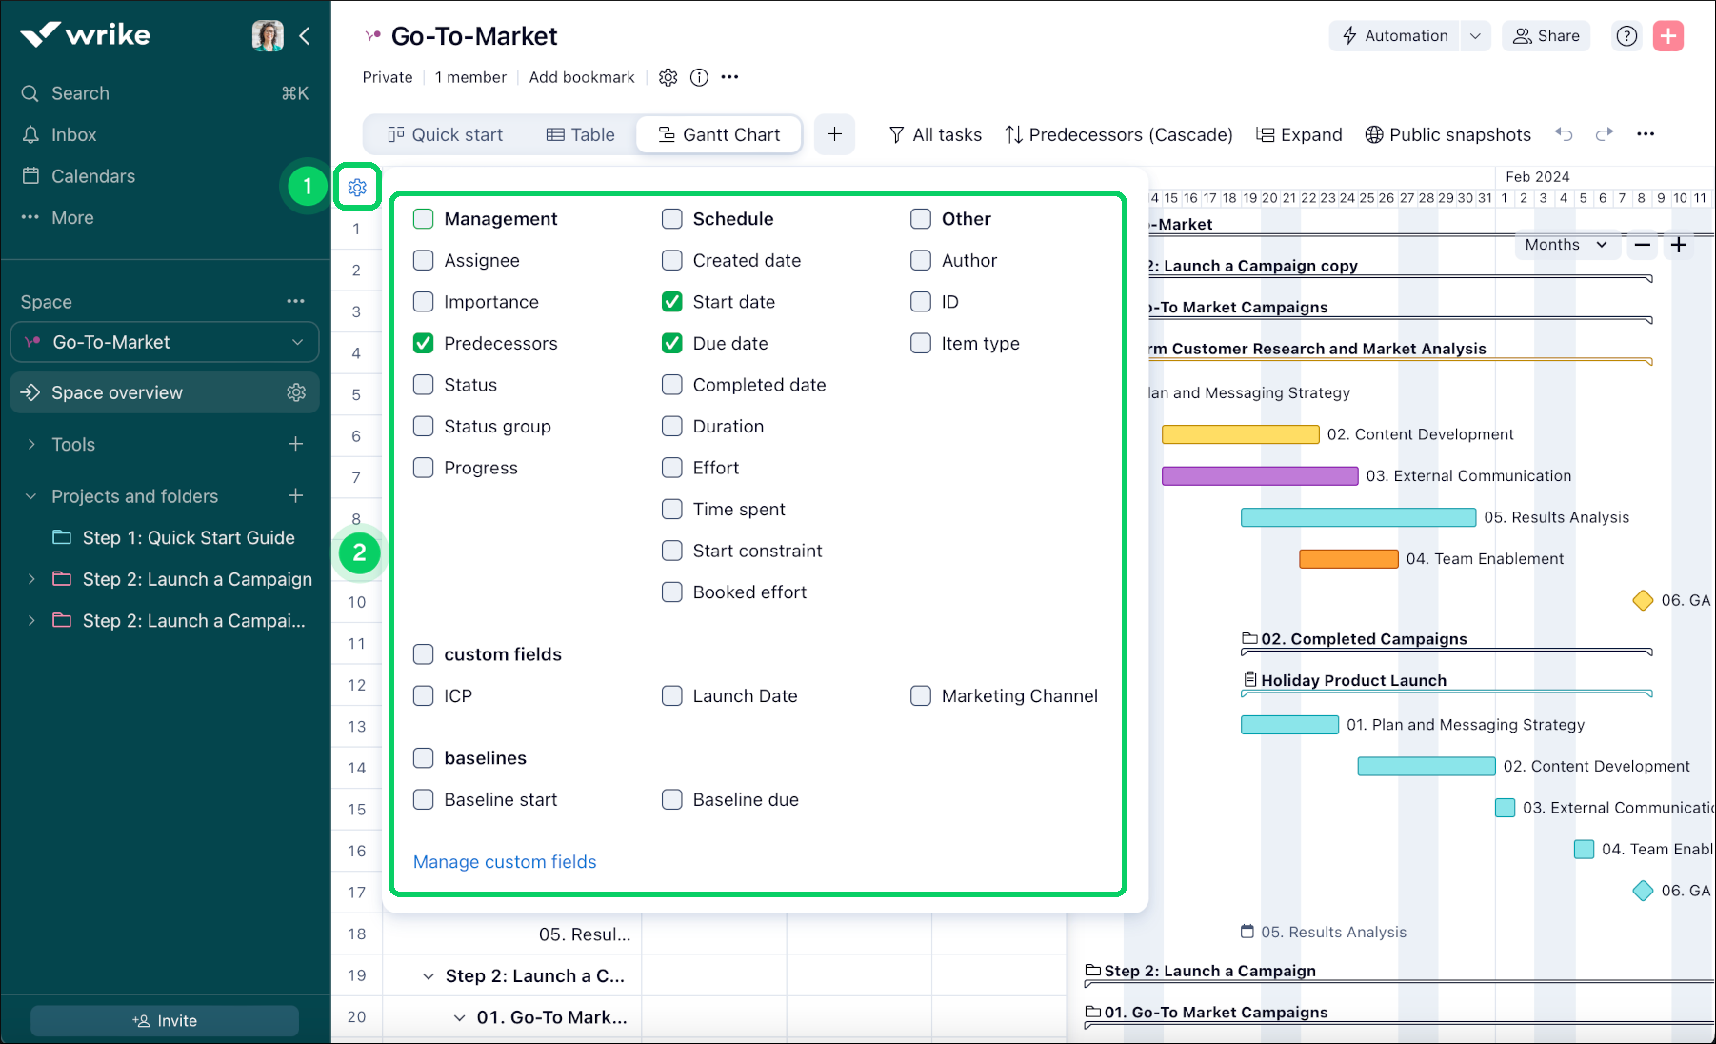Open Space overview settings gear

[x=297, y=391]
